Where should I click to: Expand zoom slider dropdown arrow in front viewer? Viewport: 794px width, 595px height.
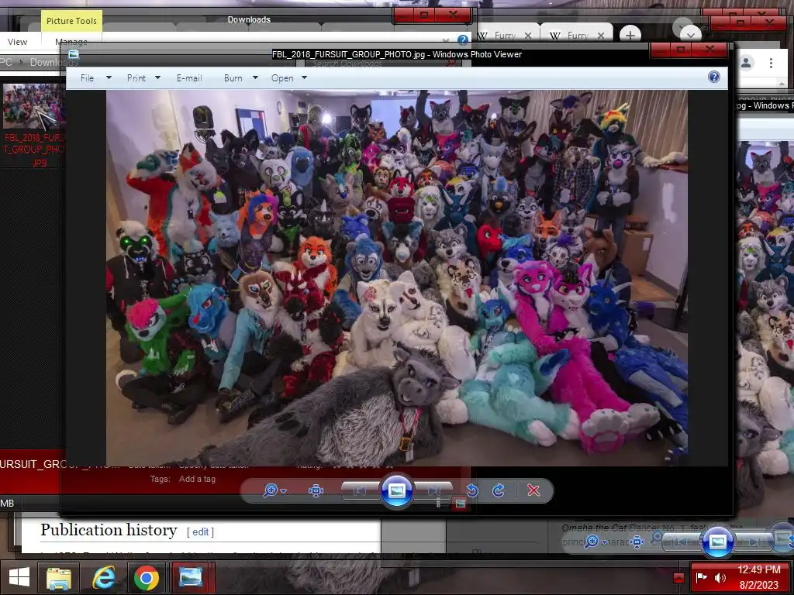[x=284, y=490]
